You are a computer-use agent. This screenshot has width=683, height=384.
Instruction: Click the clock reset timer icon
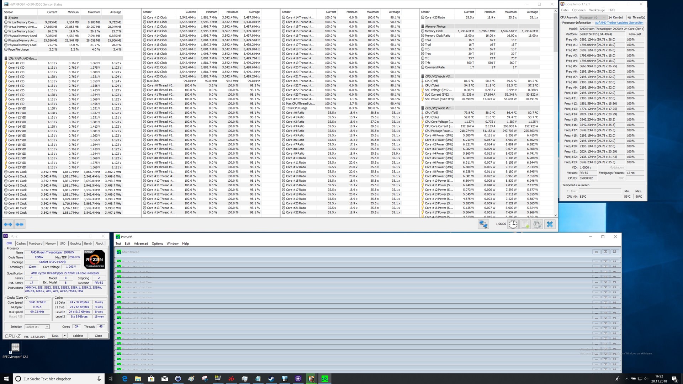click(x=513, y=224)
